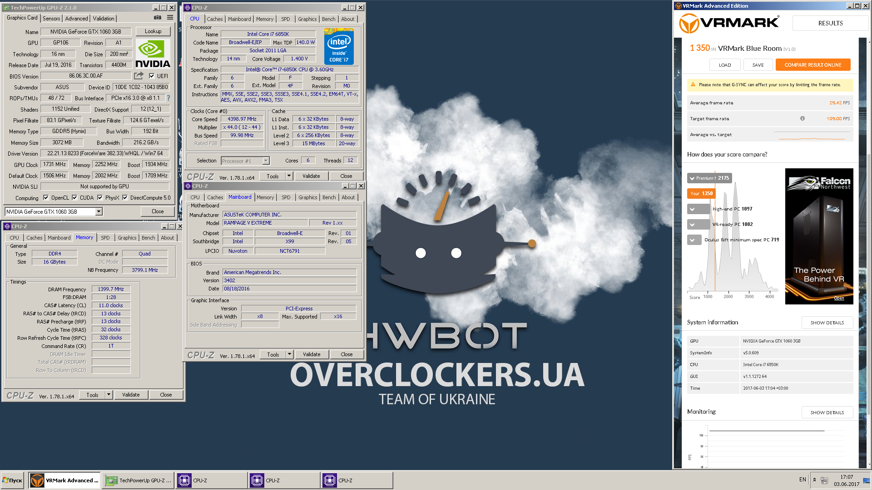
Task: Click the Tools button in CPU-Z CPU window
Action: [272, 176]
